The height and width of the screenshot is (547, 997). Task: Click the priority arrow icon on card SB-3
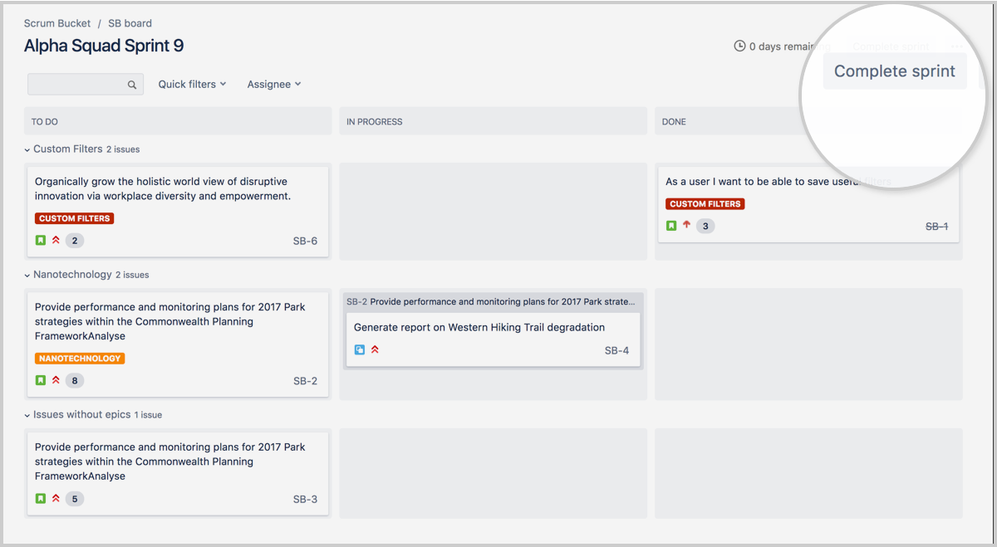tap(54, 498)
